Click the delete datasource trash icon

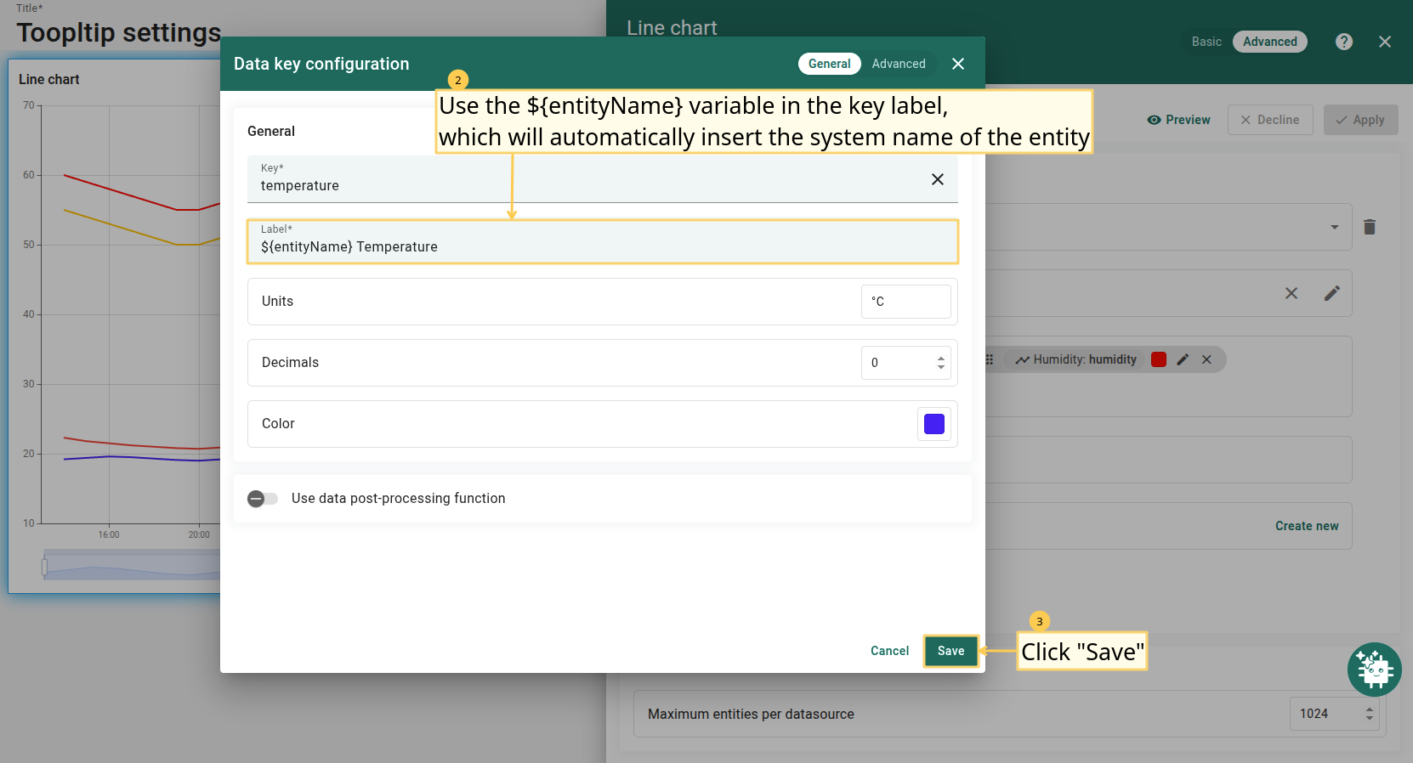pyautogui.click(x=1369, y=227)
